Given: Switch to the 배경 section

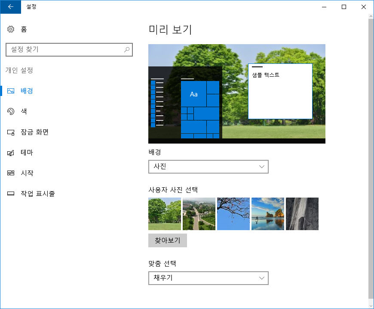Looking at the screenshot, I should click(27, 91).
